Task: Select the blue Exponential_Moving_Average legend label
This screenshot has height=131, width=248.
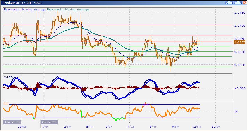Action: coord(24,9)
